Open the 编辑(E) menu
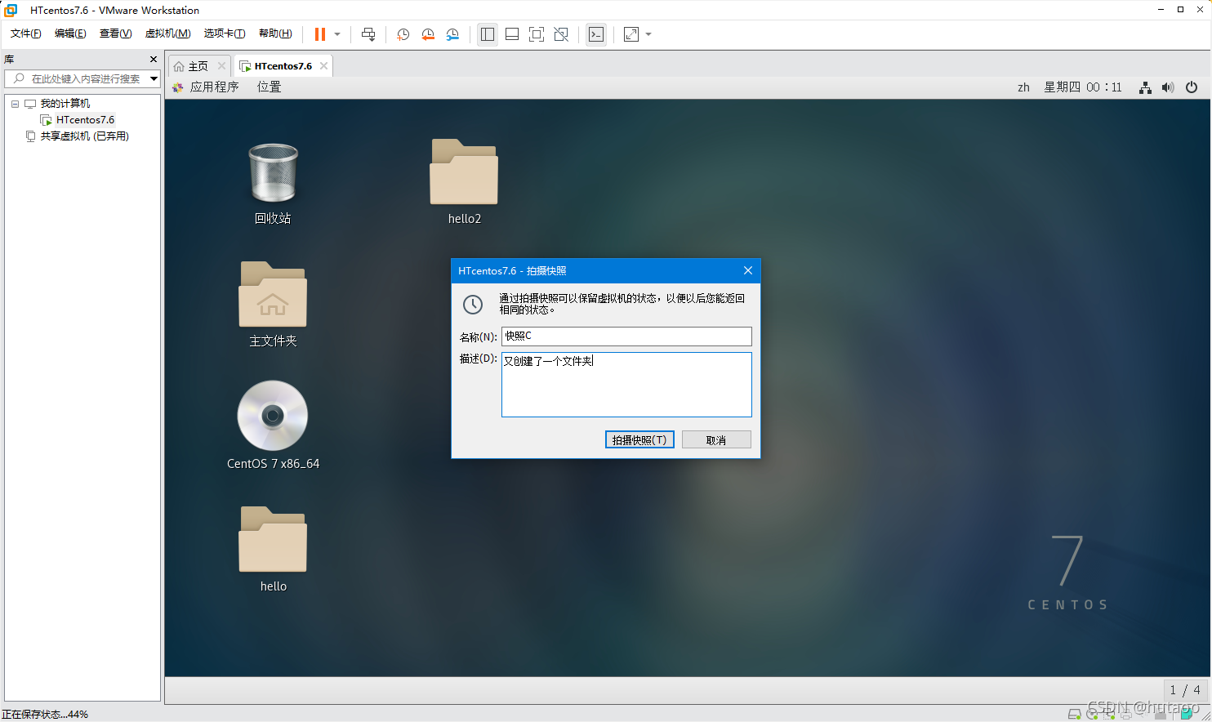The height and width of the screenshot is (722, 1212). 70,33
